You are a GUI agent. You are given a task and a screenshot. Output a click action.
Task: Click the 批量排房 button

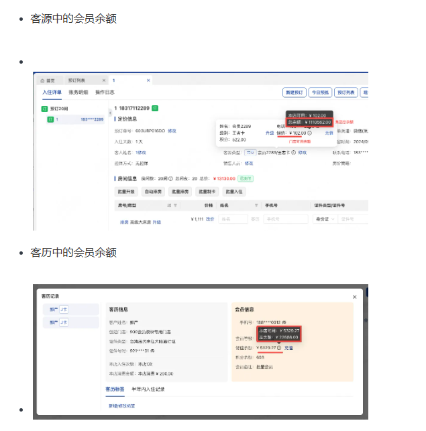pyautogui.click(x=180, y=192)
